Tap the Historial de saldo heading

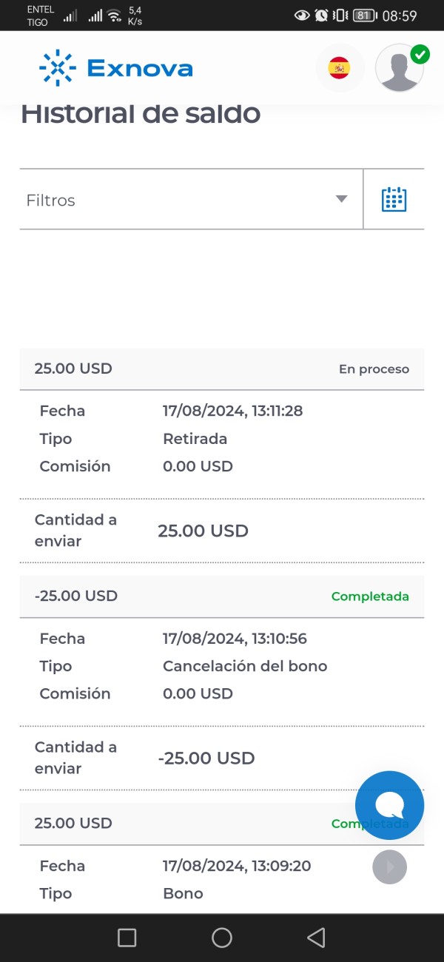(141, 115)
